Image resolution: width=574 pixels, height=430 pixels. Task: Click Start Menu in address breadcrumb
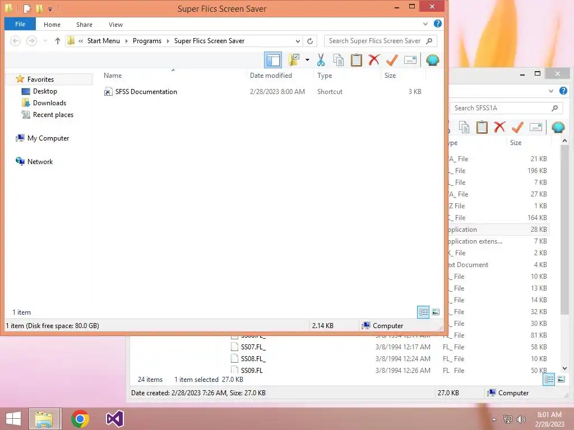(x=104, y=41)
